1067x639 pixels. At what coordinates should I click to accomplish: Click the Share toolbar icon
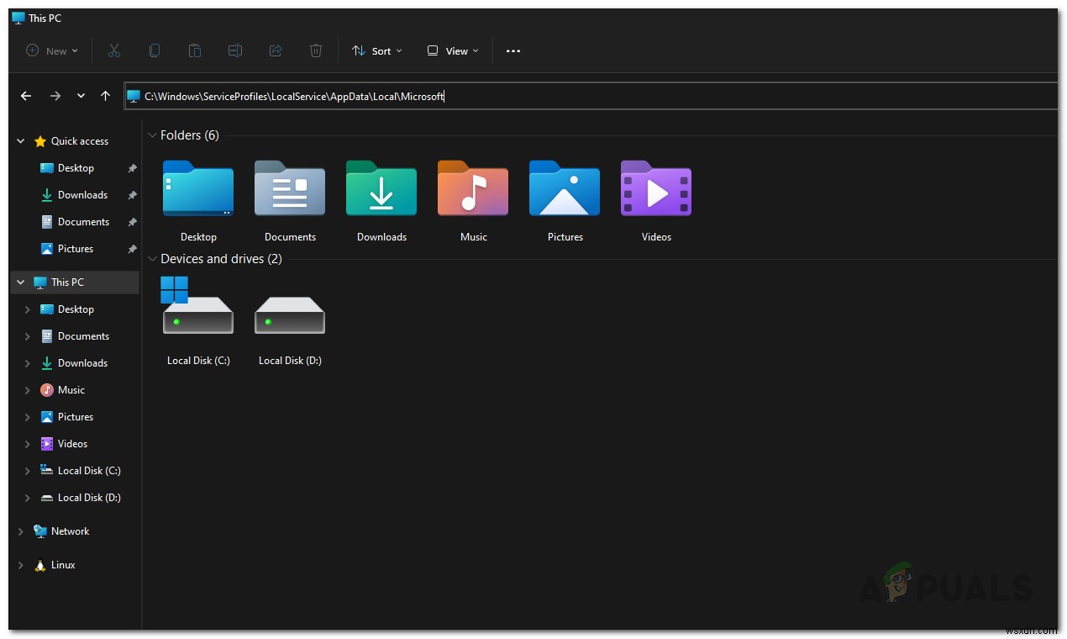(x=276, y=50)
